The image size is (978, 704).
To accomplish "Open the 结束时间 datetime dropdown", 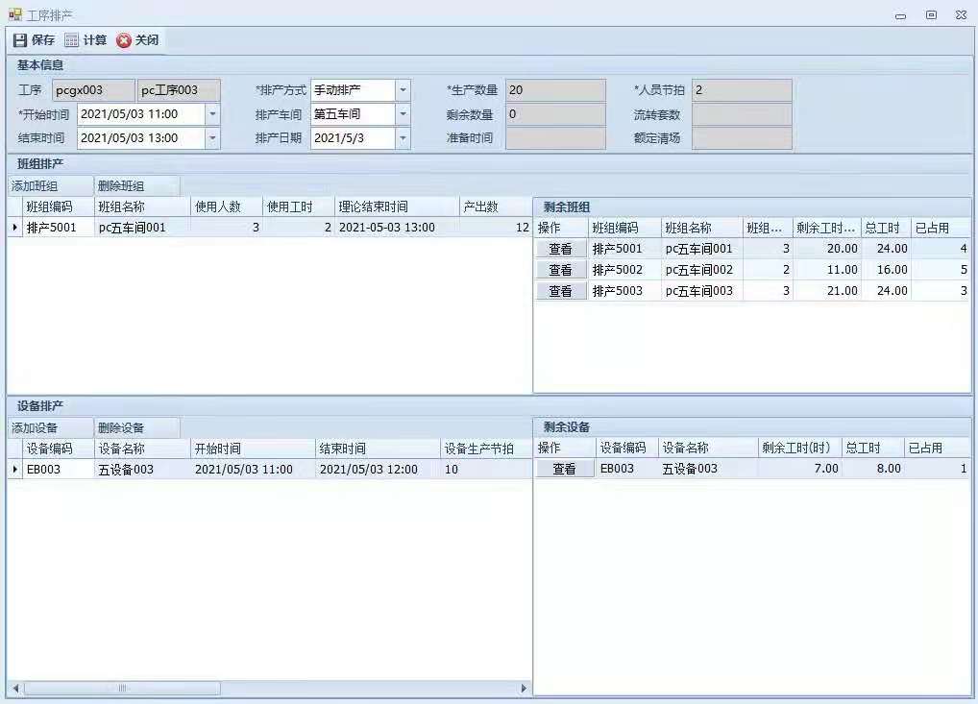I will [x=212, y=138].
